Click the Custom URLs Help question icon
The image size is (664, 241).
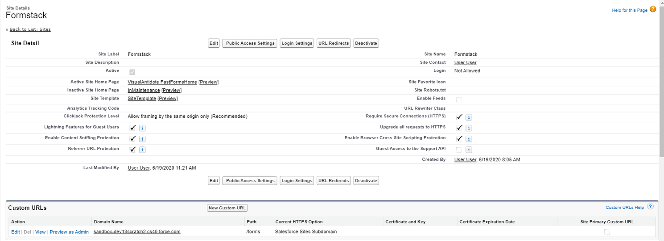coord(650,207)
